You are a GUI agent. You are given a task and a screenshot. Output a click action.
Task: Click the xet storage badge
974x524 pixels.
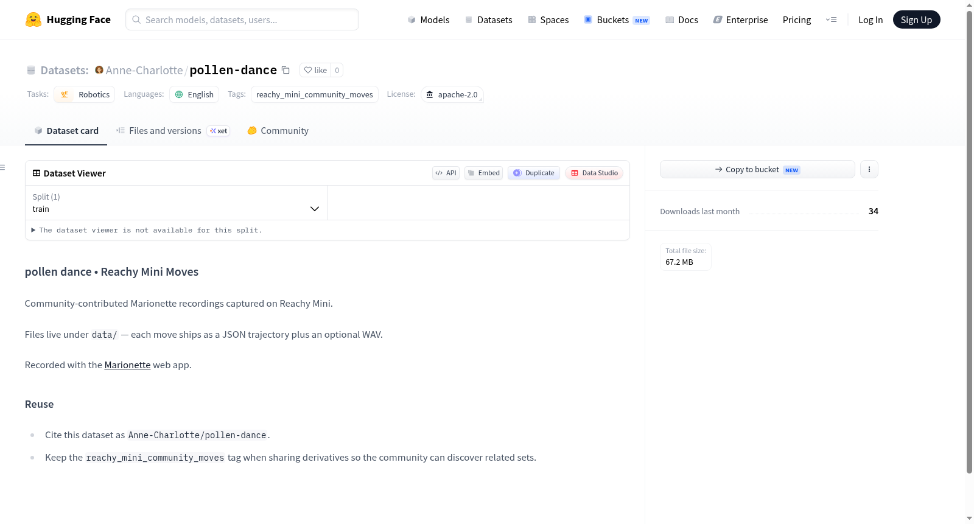click(x=219, y=131)
